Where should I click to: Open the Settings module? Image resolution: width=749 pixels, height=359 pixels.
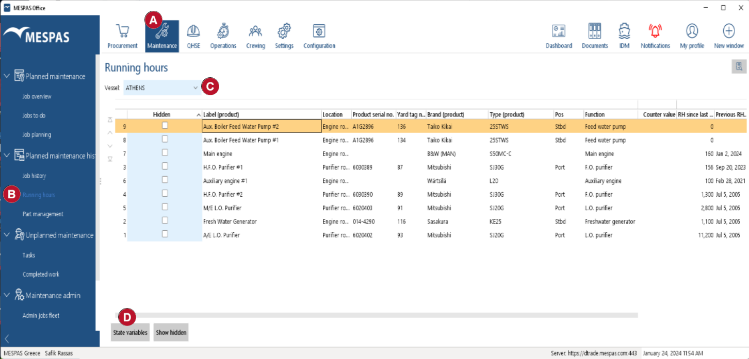point(284,36)
